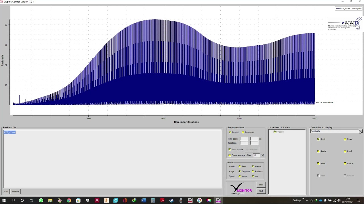This screenshot has height=204, width=364.
Task: Select Feet as metric unit
Action: (x=240, y=167)
